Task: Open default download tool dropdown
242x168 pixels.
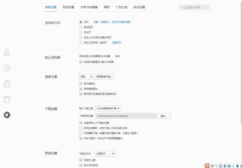Action: 108,108
